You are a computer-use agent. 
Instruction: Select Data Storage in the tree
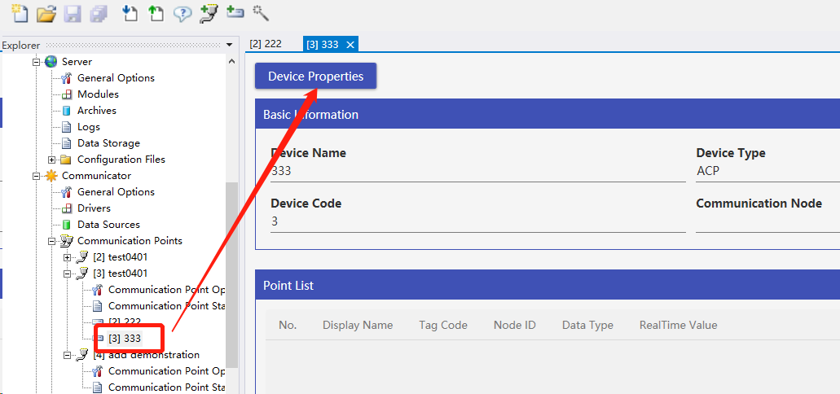[108, 143]
